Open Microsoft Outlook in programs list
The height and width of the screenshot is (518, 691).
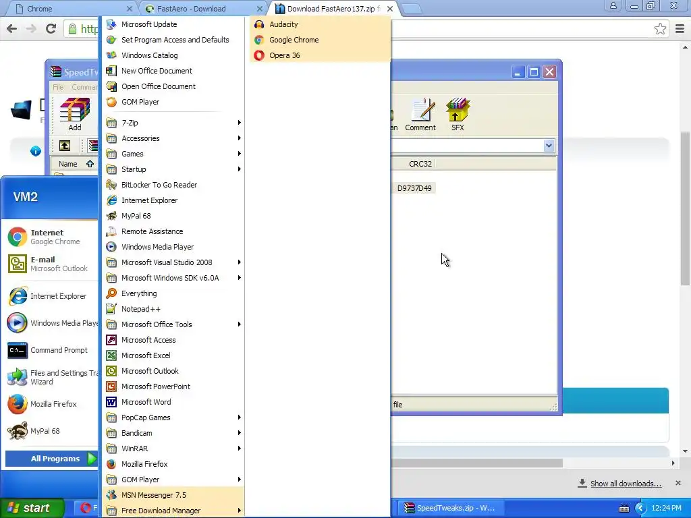pyautogui.click(x=173, y=371)
